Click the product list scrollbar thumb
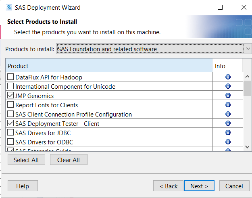Viewport: 252px width, 198px height. (247, 88)
